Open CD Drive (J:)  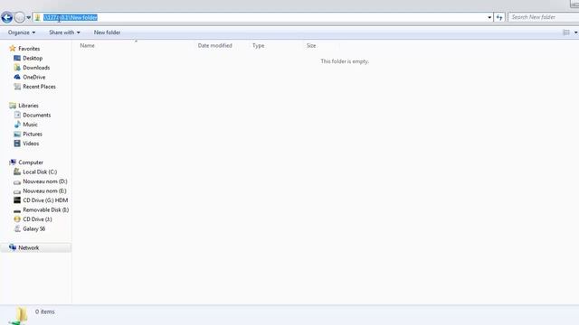click(x=37, y=219)
